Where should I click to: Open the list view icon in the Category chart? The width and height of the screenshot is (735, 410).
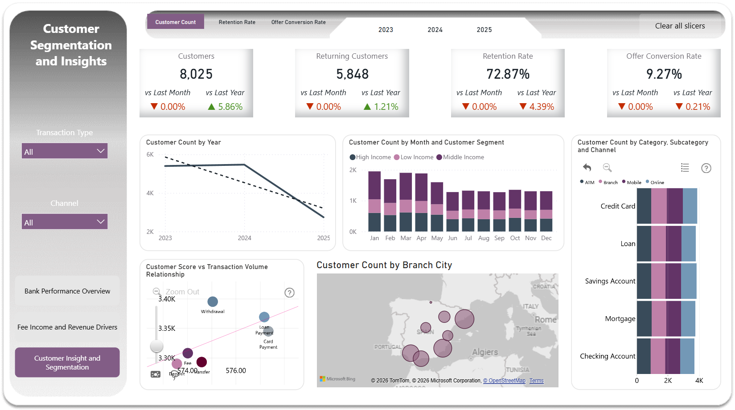[685, 168]
